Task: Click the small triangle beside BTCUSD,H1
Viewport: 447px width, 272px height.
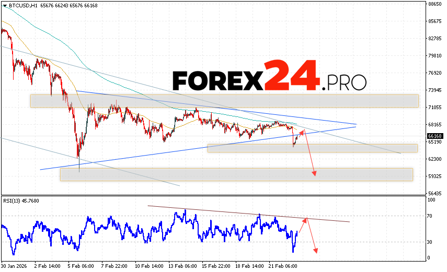Action: pos(4,5)
